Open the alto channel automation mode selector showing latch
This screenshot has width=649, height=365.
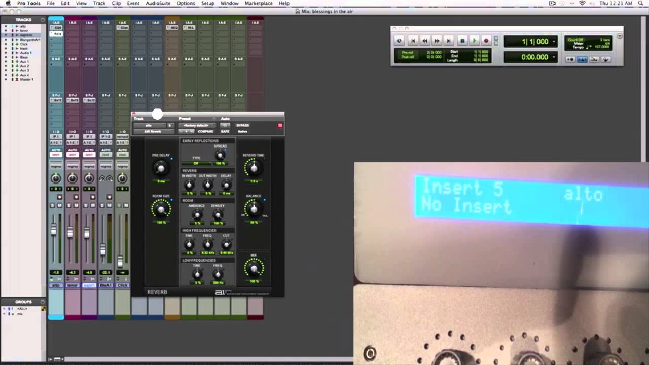tap(56, 155)
